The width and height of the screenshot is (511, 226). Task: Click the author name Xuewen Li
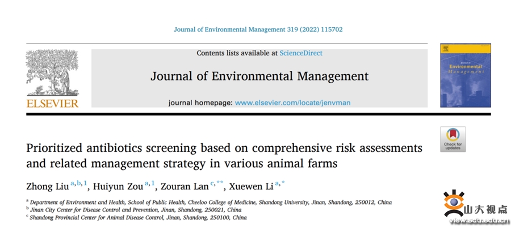252,186
